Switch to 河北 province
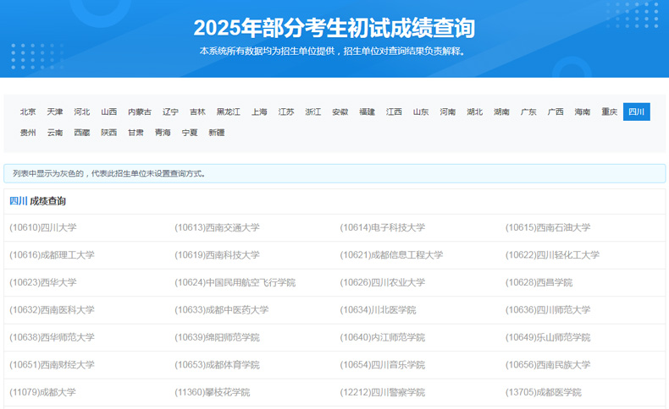 (x=81, y=112)
